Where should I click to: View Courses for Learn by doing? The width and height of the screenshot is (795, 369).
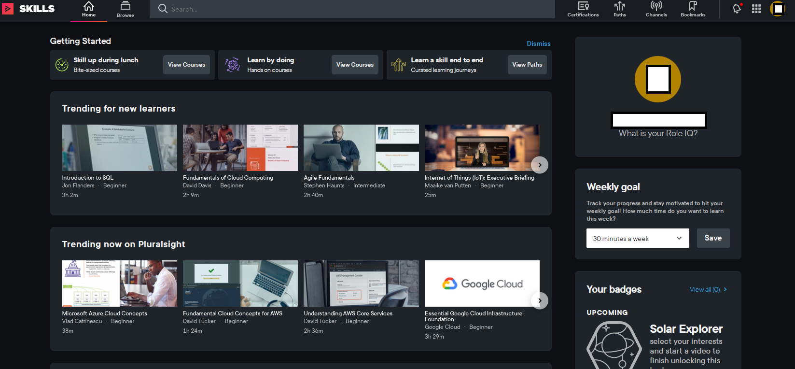tap(355, 65)
